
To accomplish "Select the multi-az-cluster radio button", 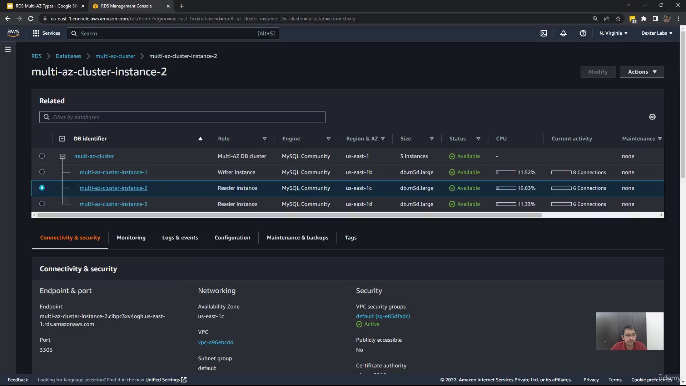I will tap(42, 156).
